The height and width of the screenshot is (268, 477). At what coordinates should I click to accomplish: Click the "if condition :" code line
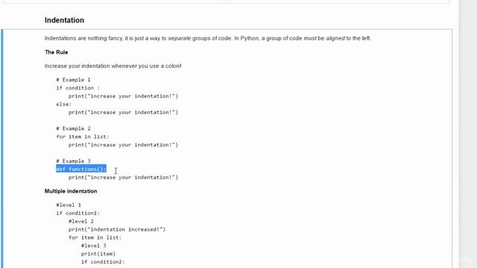[78, 88]
